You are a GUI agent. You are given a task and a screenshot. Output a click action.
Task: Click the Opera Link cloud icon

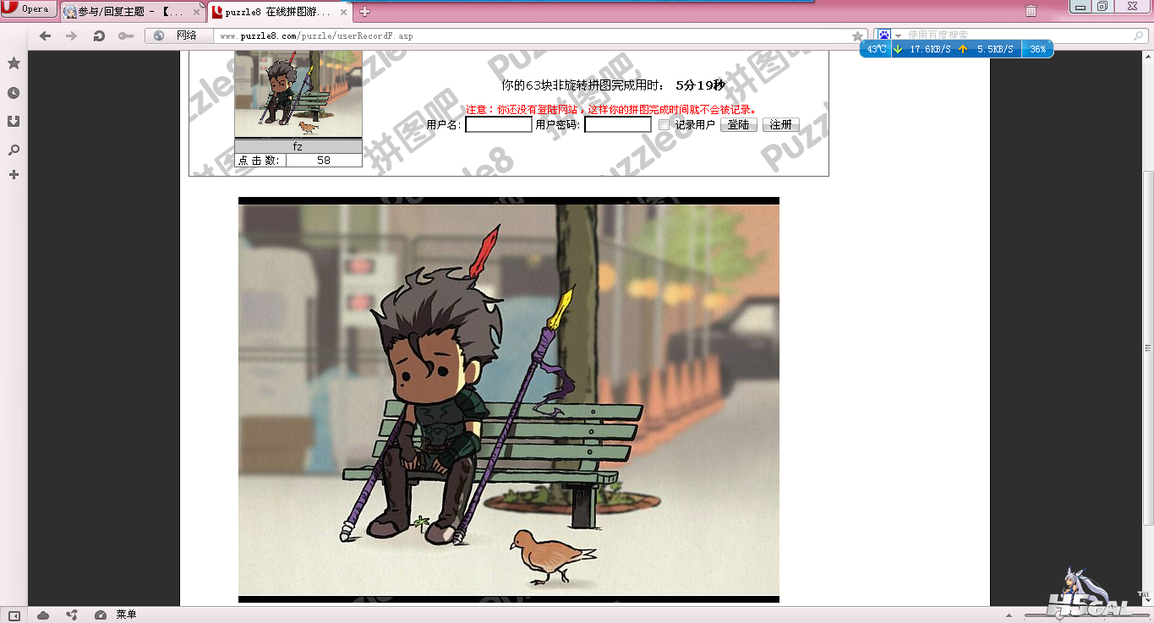coord(43,615)
